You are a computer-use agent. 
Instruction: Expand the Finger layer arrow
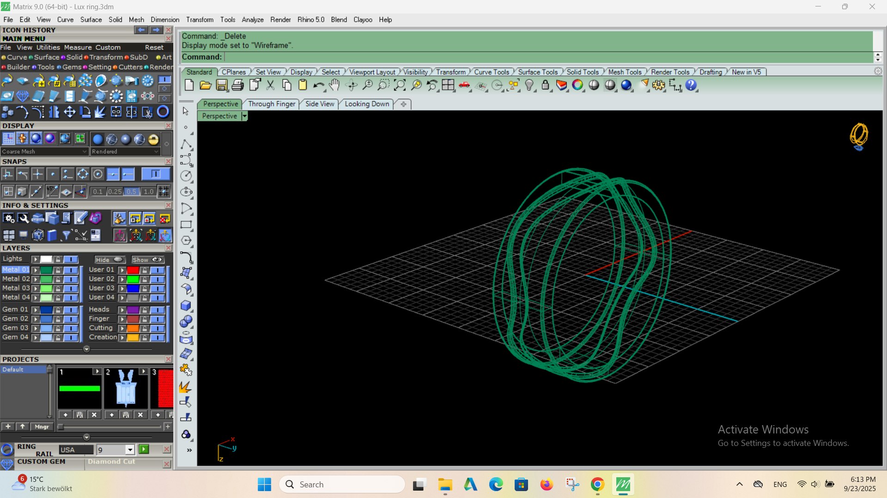pyautogui.click(x=122, y=319)
